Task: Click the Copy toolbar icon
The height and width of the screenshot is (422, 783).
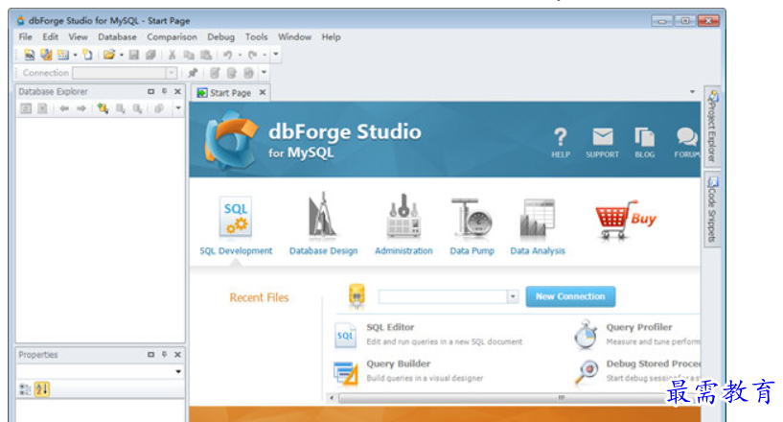Action: point(189,55)
